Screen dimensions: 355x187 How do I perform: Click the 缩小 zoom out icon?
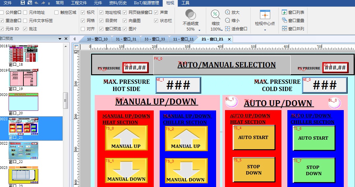pos(228,20)
